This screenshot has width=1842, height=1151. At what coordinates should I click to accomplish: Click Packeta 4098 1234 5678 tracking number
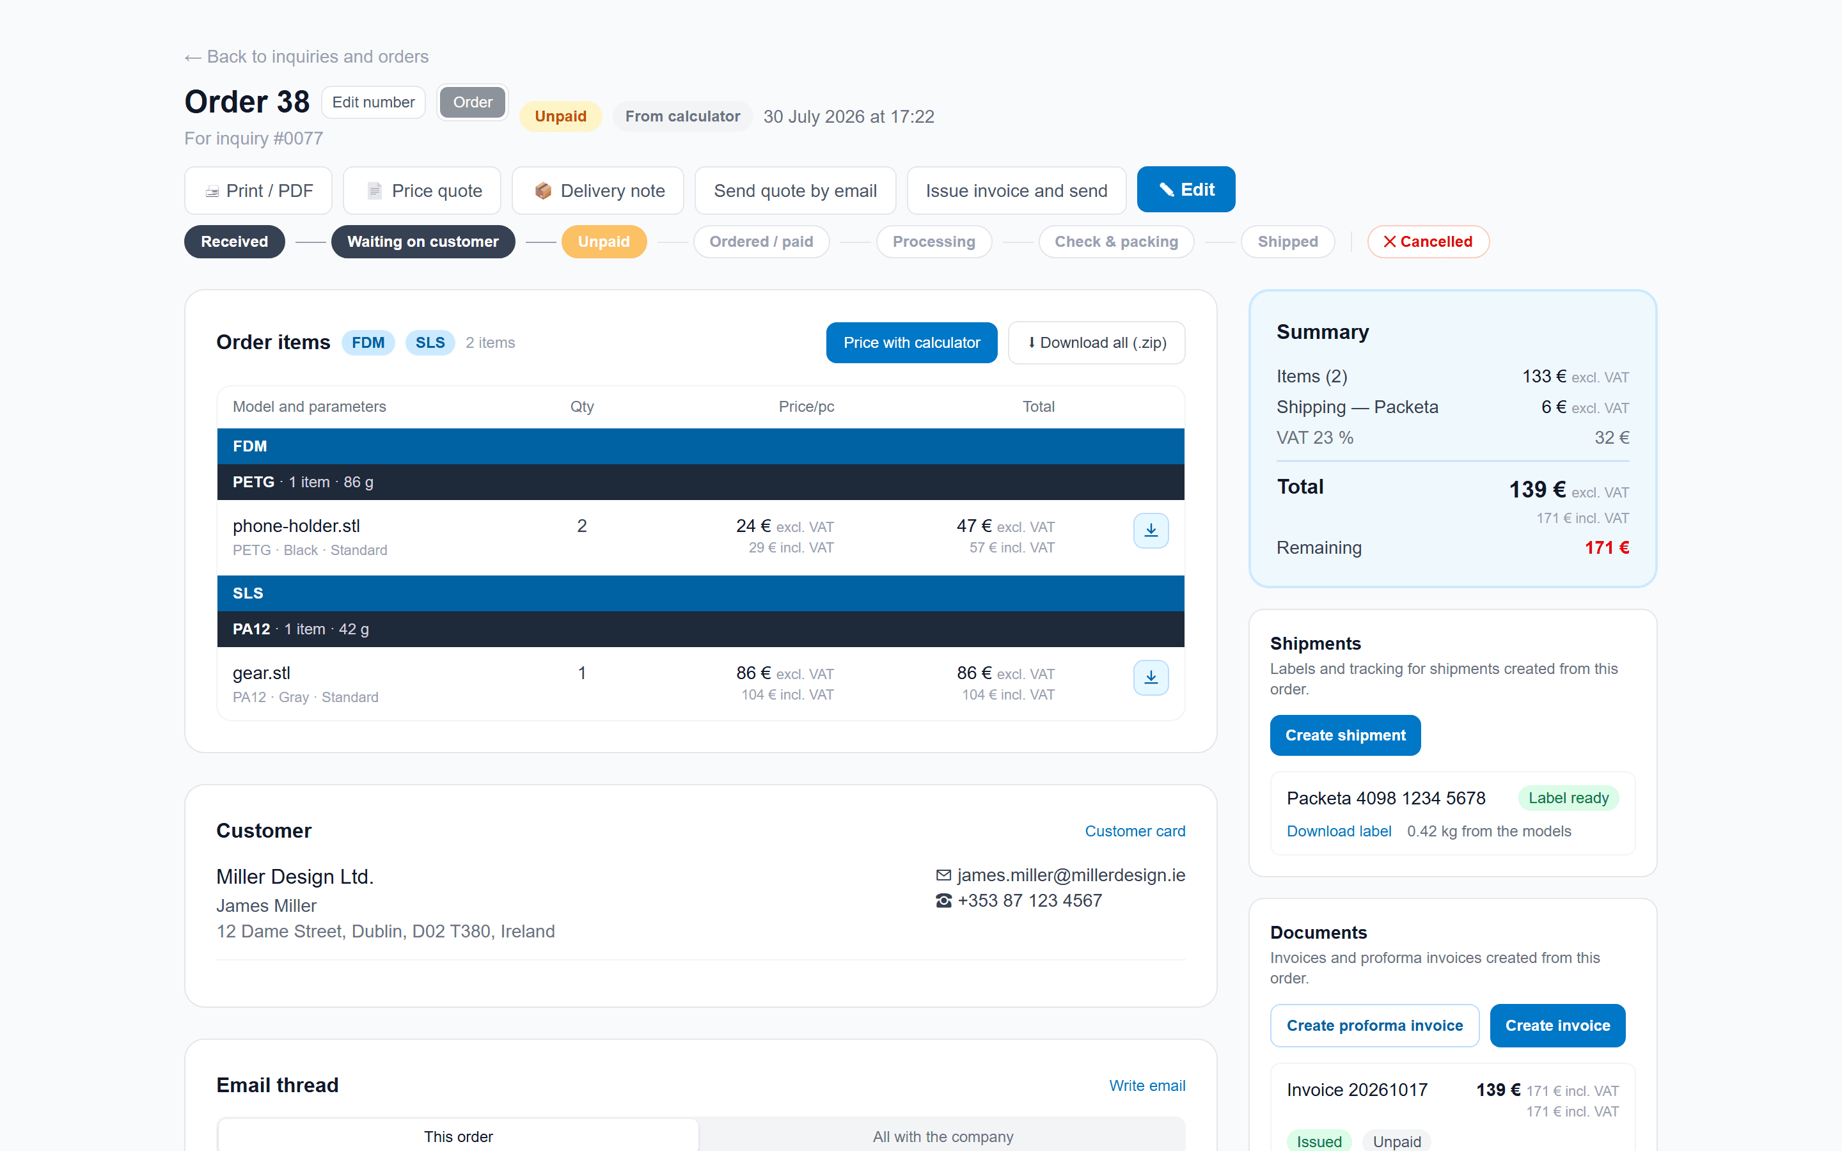[x=1386, y=798]
